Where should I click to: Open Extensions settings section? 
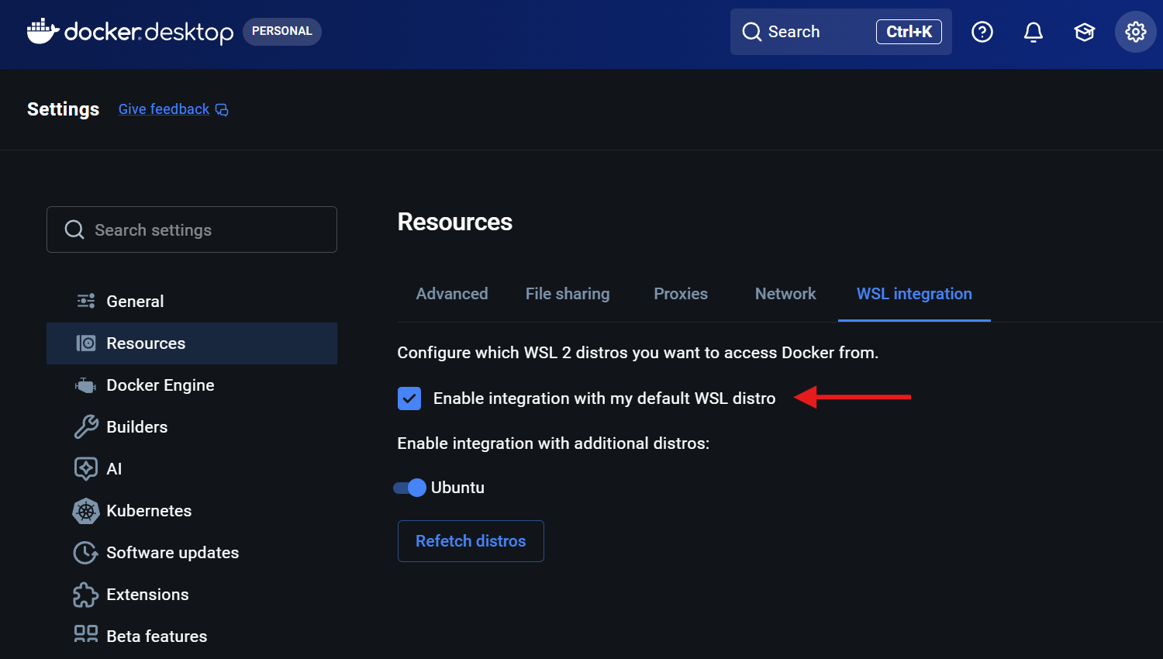coord(192,595)
